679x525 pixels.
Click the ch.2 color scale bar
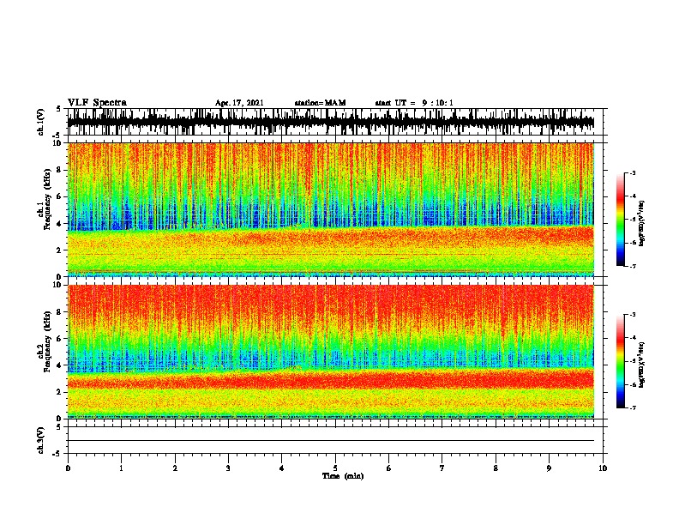(620, 361)
